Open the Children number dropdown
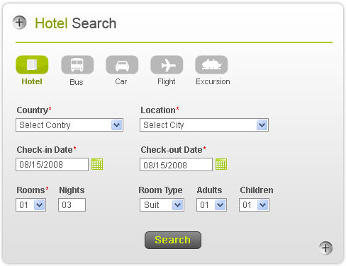The height and width of the screenshot is (266, 346). pyautogui.click(x=254, y=204)
